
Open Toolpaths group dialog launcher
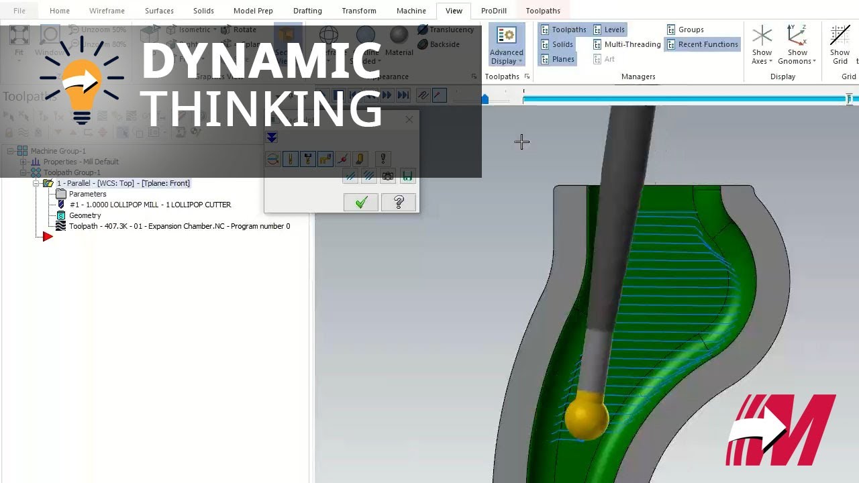[x=527, y=76]
